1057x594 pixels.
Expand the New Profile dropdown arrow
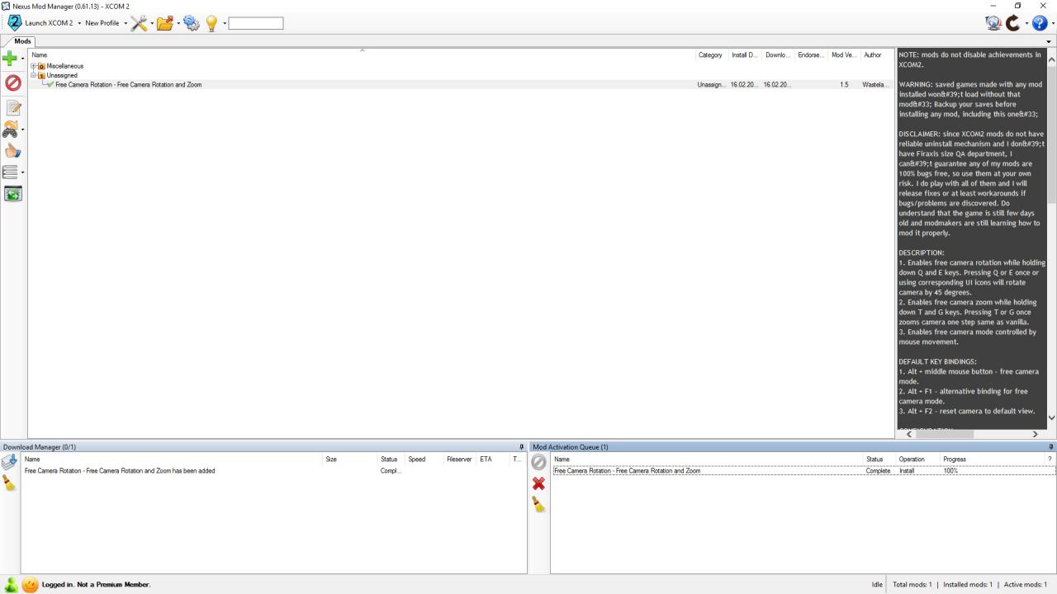[x=126, y=23]
